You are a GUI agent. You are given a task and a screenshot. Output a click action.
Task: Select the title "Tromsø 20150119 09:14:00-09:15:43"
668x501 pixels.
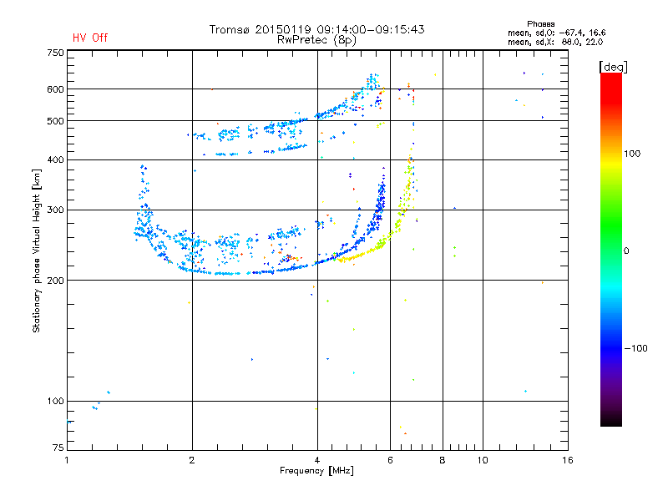click(x=316, y=29)
